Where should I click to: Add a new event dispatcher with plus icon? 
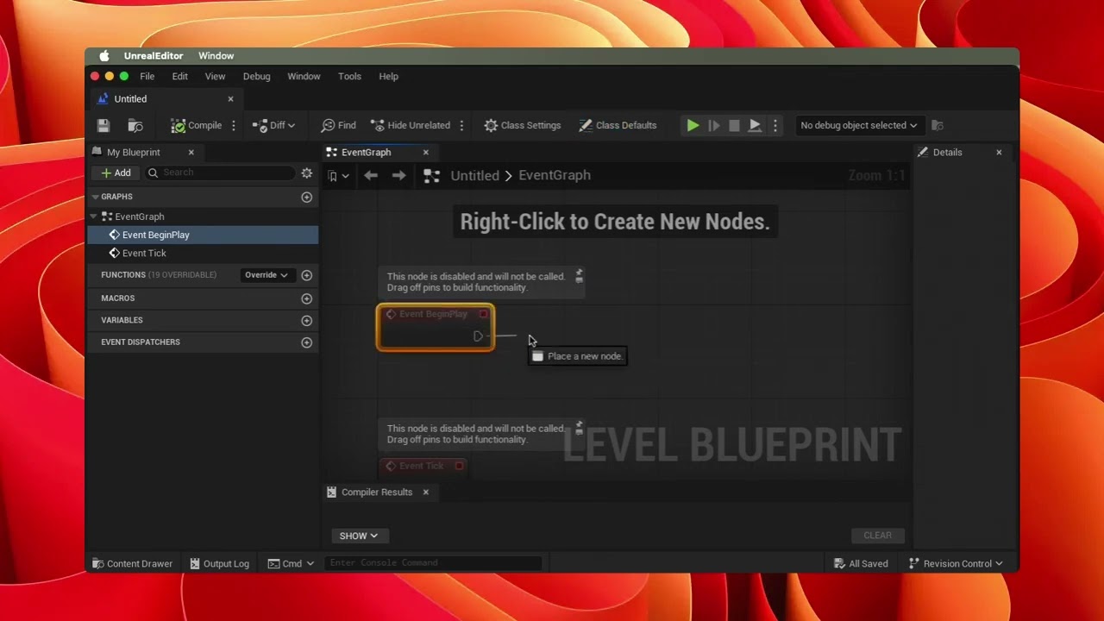(306, 342)
